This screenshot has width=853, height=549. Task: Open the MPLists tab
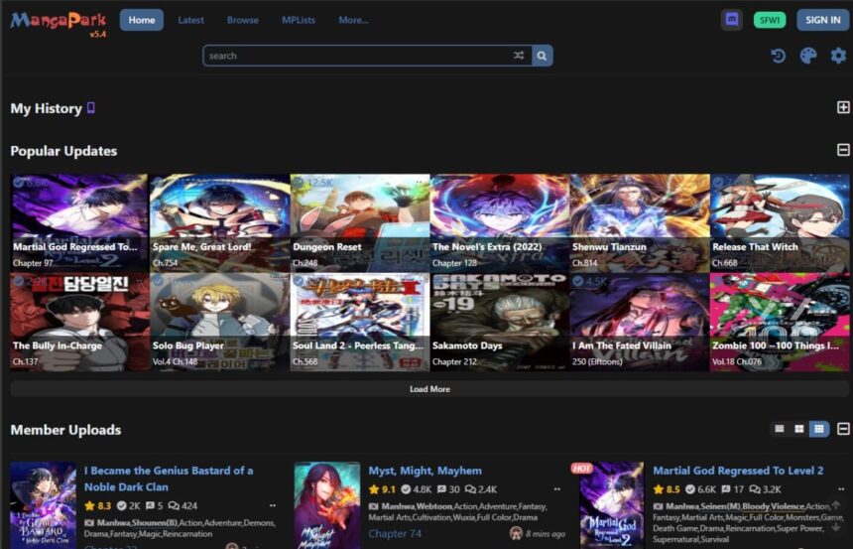tap(299, 20)
